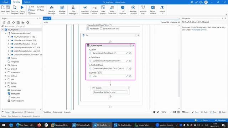Expand UiPath.Testing.Activities dependency node
Viewport: 228px width, 128px height.
pos(9,51)
